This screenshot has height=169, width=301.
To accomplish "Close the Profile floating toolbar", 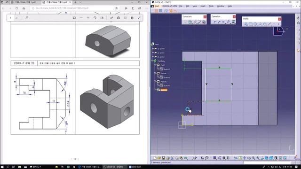I will [x=279, y=19].
